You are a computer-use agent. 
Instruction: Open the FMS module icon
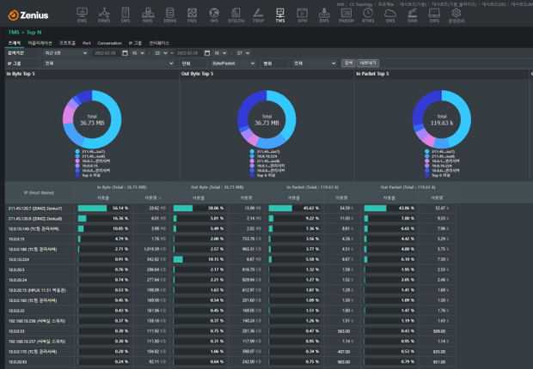click(x=192, y=14)
